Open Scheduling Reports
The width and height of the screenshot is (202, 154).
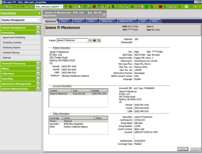pos(21,48)
